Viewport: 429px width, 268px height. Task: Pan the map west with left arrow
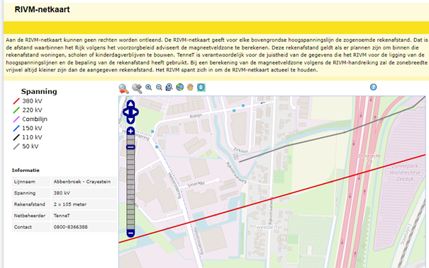coord(126,112)
